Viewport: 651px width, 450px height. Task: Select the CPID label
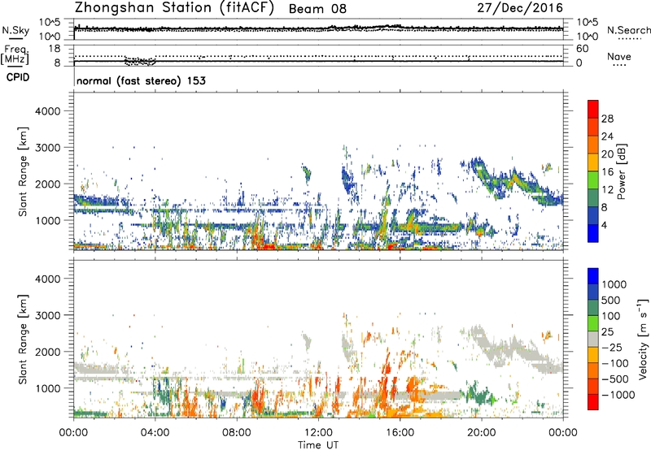tap(18, 77)
